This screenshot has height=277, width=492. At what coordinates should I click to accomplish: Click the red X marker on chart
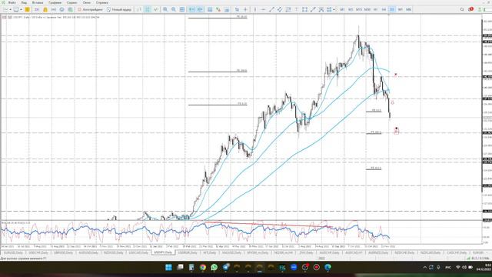pyautogui.click(x=396, y=75)
